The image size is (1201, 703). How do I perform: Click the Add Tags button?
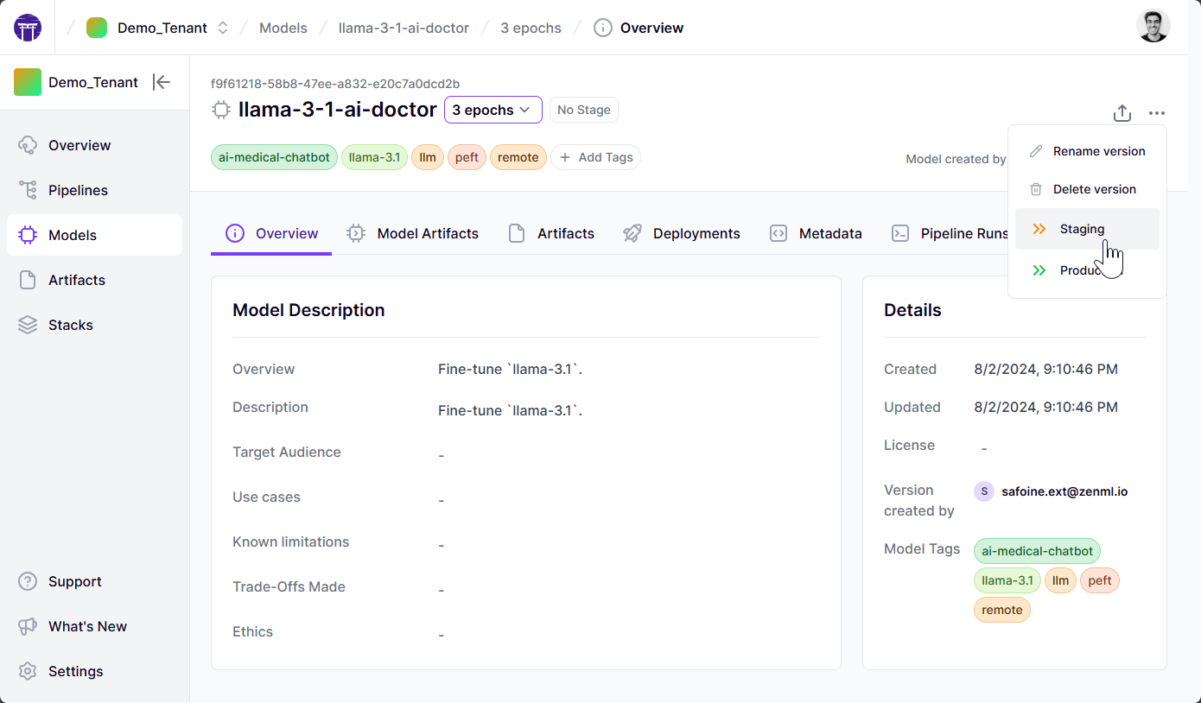coord(595,157)
